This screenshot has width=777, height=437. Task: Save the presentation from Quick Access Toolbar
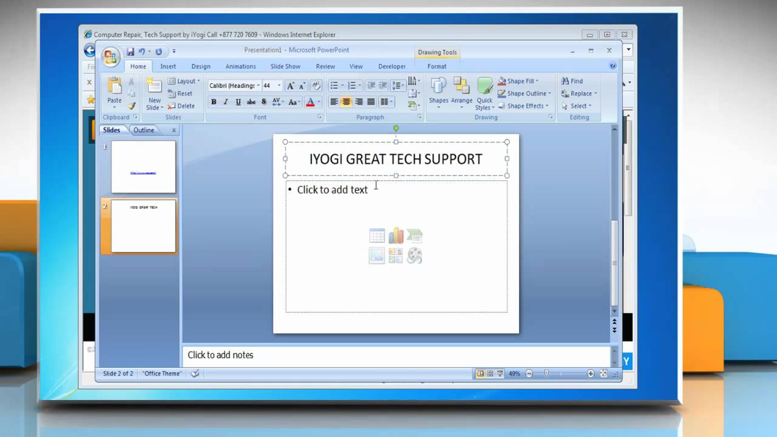click(131, 52)
